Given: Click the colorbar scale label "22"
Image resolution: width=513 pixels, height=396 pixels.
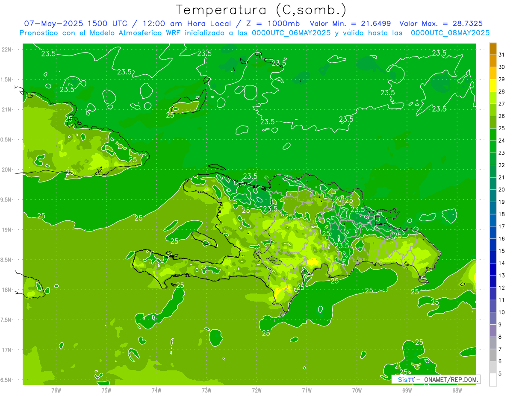Looking at the screenshot, I should click(501, 165).
